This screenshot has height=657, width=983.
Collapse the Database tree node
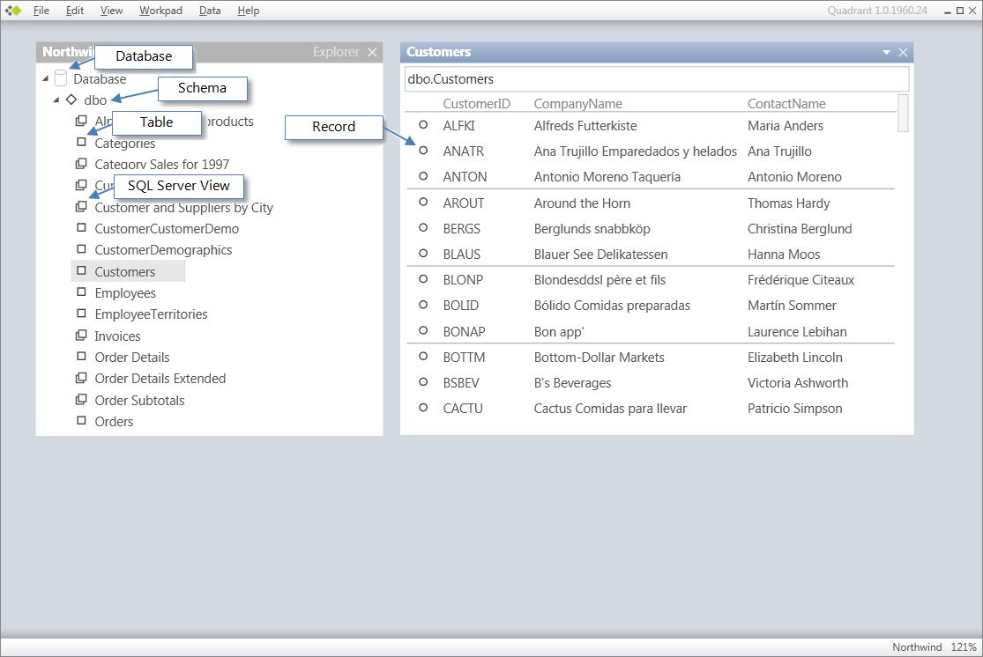45,79
